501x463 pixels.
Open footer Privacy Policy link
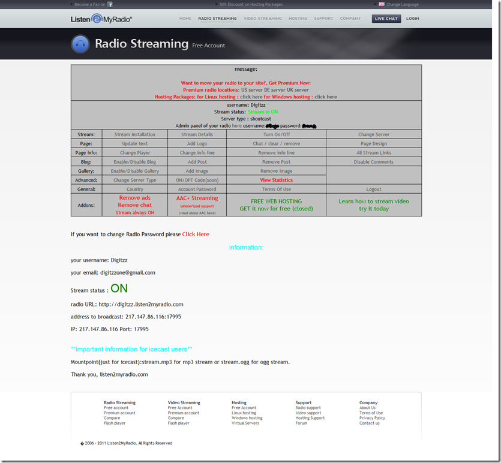pos(372,418)
